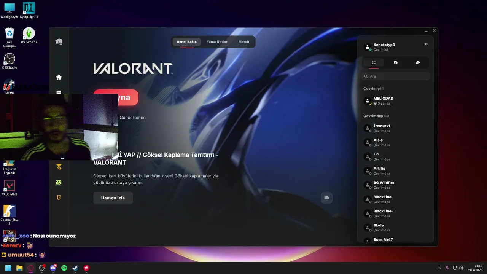Collapse the friends panel with arrow icon
This screenshot has width=487, height=274.
coord(426,44)
